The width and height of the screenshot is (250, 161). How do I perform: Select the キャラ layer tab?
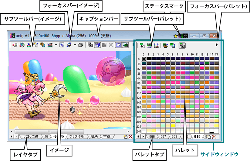pyautogui.click(x=58, y=137)
